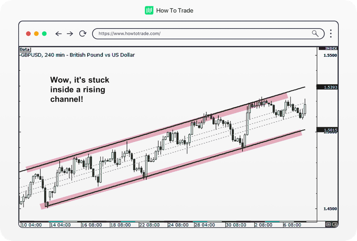The height and width of the screenshot is (241, 357).
Task: Click the INDEX label above price axis
Action: click(x=331, y=48)
